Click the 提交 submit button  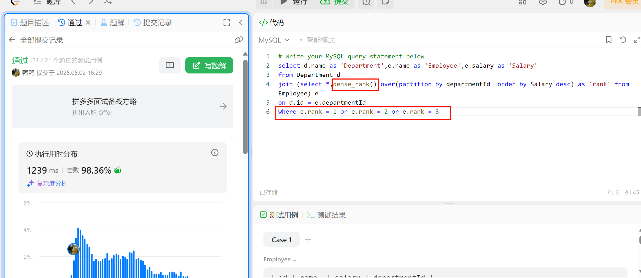(335, 3)
